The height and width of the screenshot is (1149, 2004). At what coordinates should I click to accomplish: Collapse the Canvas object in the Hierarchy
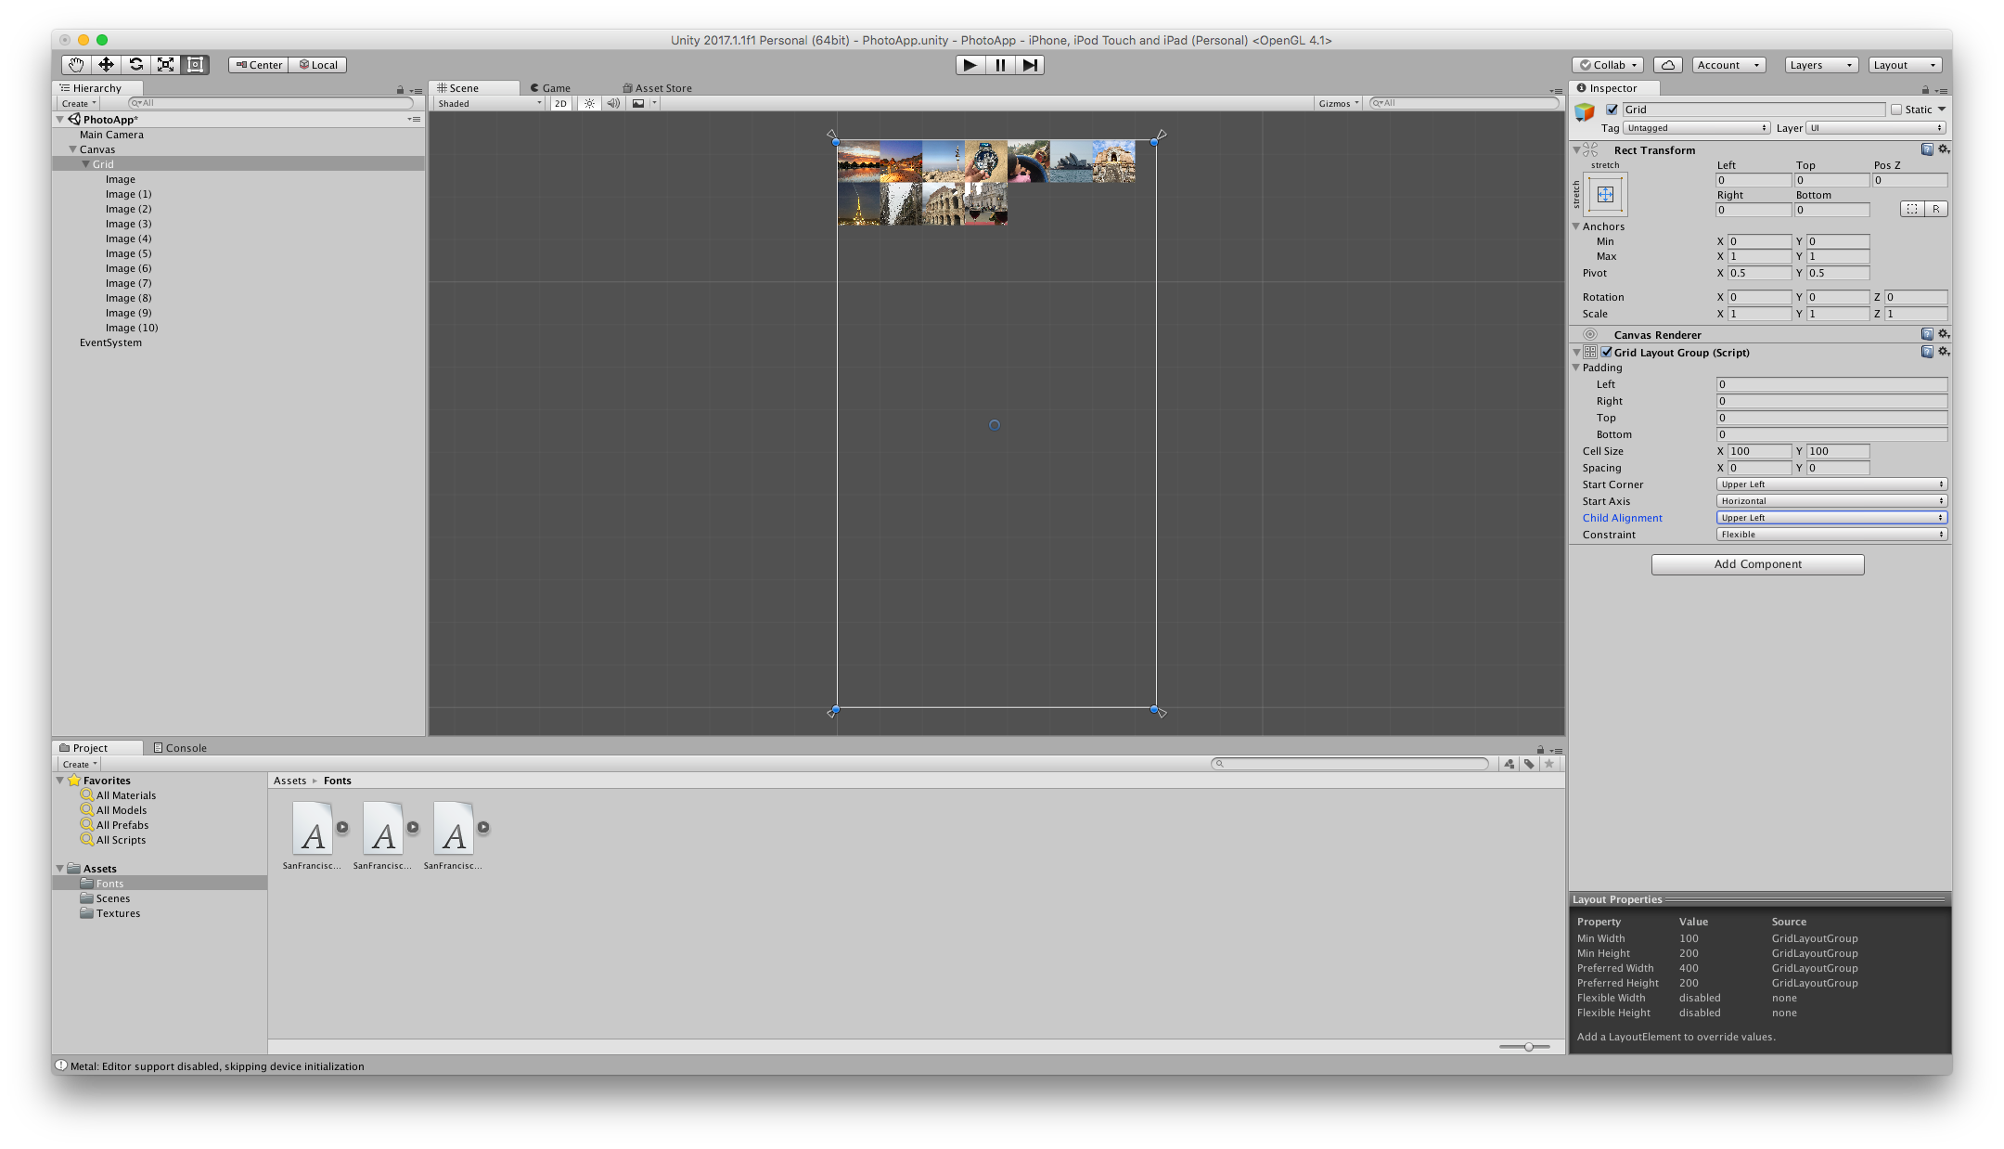click(72, 148)
